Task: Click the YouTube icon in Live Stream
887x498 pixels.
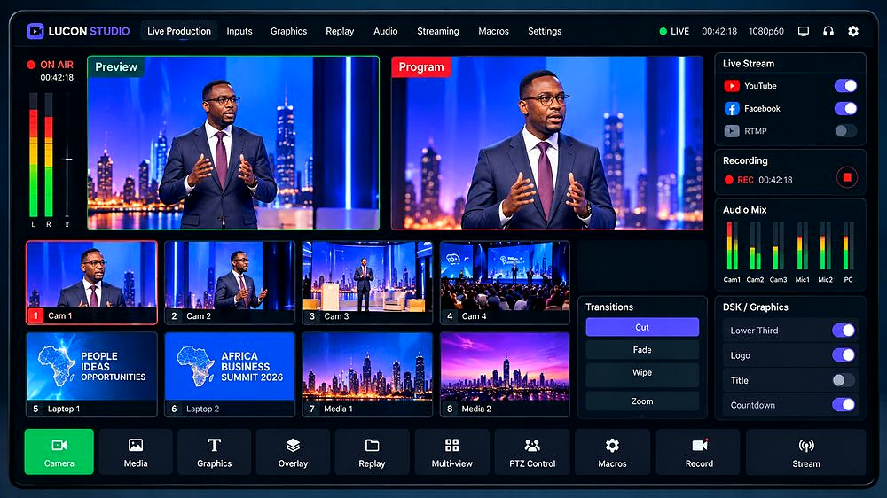Action: coord(732,86)
